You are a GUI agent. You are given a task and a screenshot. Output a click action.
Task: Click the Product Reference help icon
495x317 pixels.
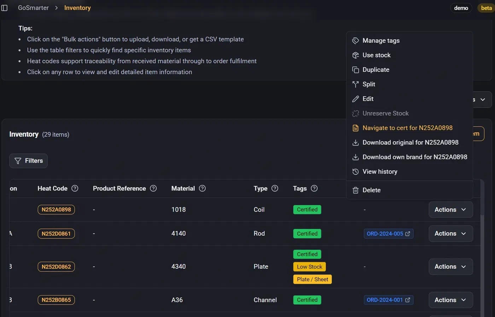coord(153,188)
